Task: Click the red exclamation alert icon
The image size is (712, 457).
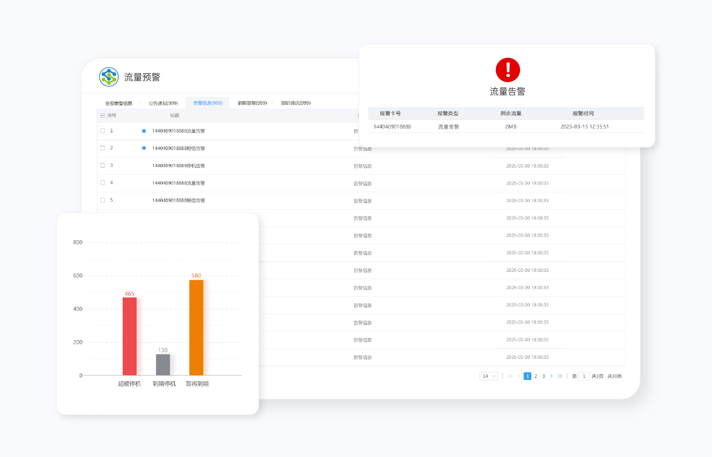Action: pos(507,70)
